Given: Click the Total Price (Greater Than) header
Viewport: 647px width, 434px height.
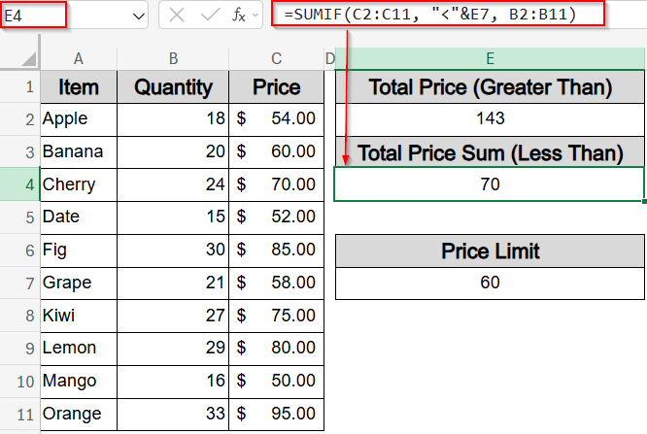Looking at the screenshot, I should coord(490,87).
